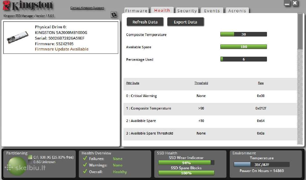The height and width of the screenshot is (180, 306).
Task: Click the Warnings 'None' status value
Action: tap(118, 165)
